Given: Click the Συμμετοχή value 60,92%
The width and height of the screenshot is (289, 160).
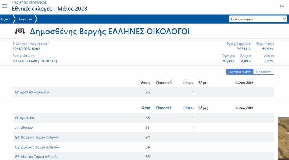Looking at the screenshot, I should click(x=268, y=49).
